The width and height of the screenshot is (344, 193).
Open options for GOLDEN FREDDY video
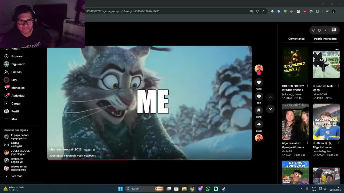307,86
